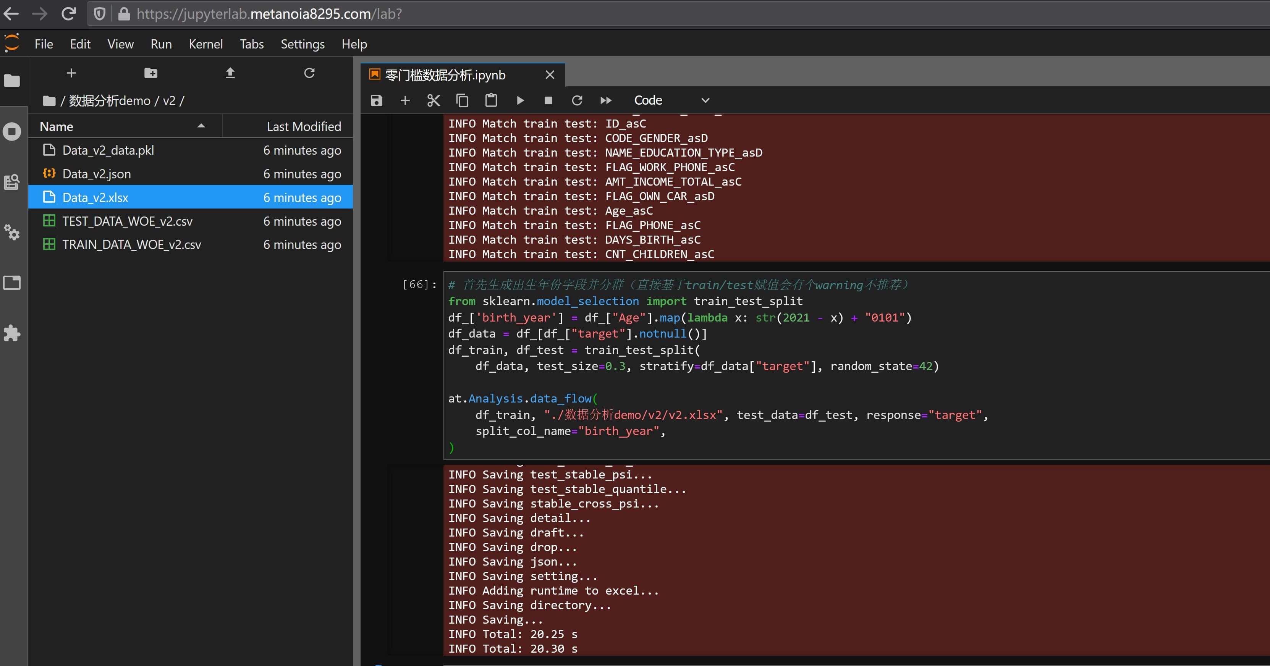Viewport: 1270px width, 666px height.
Task: Refresh the file list
Action: [x=309, y=73]
